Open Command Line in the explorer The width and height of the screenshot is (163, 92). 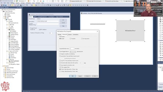(x=14, y=23)
